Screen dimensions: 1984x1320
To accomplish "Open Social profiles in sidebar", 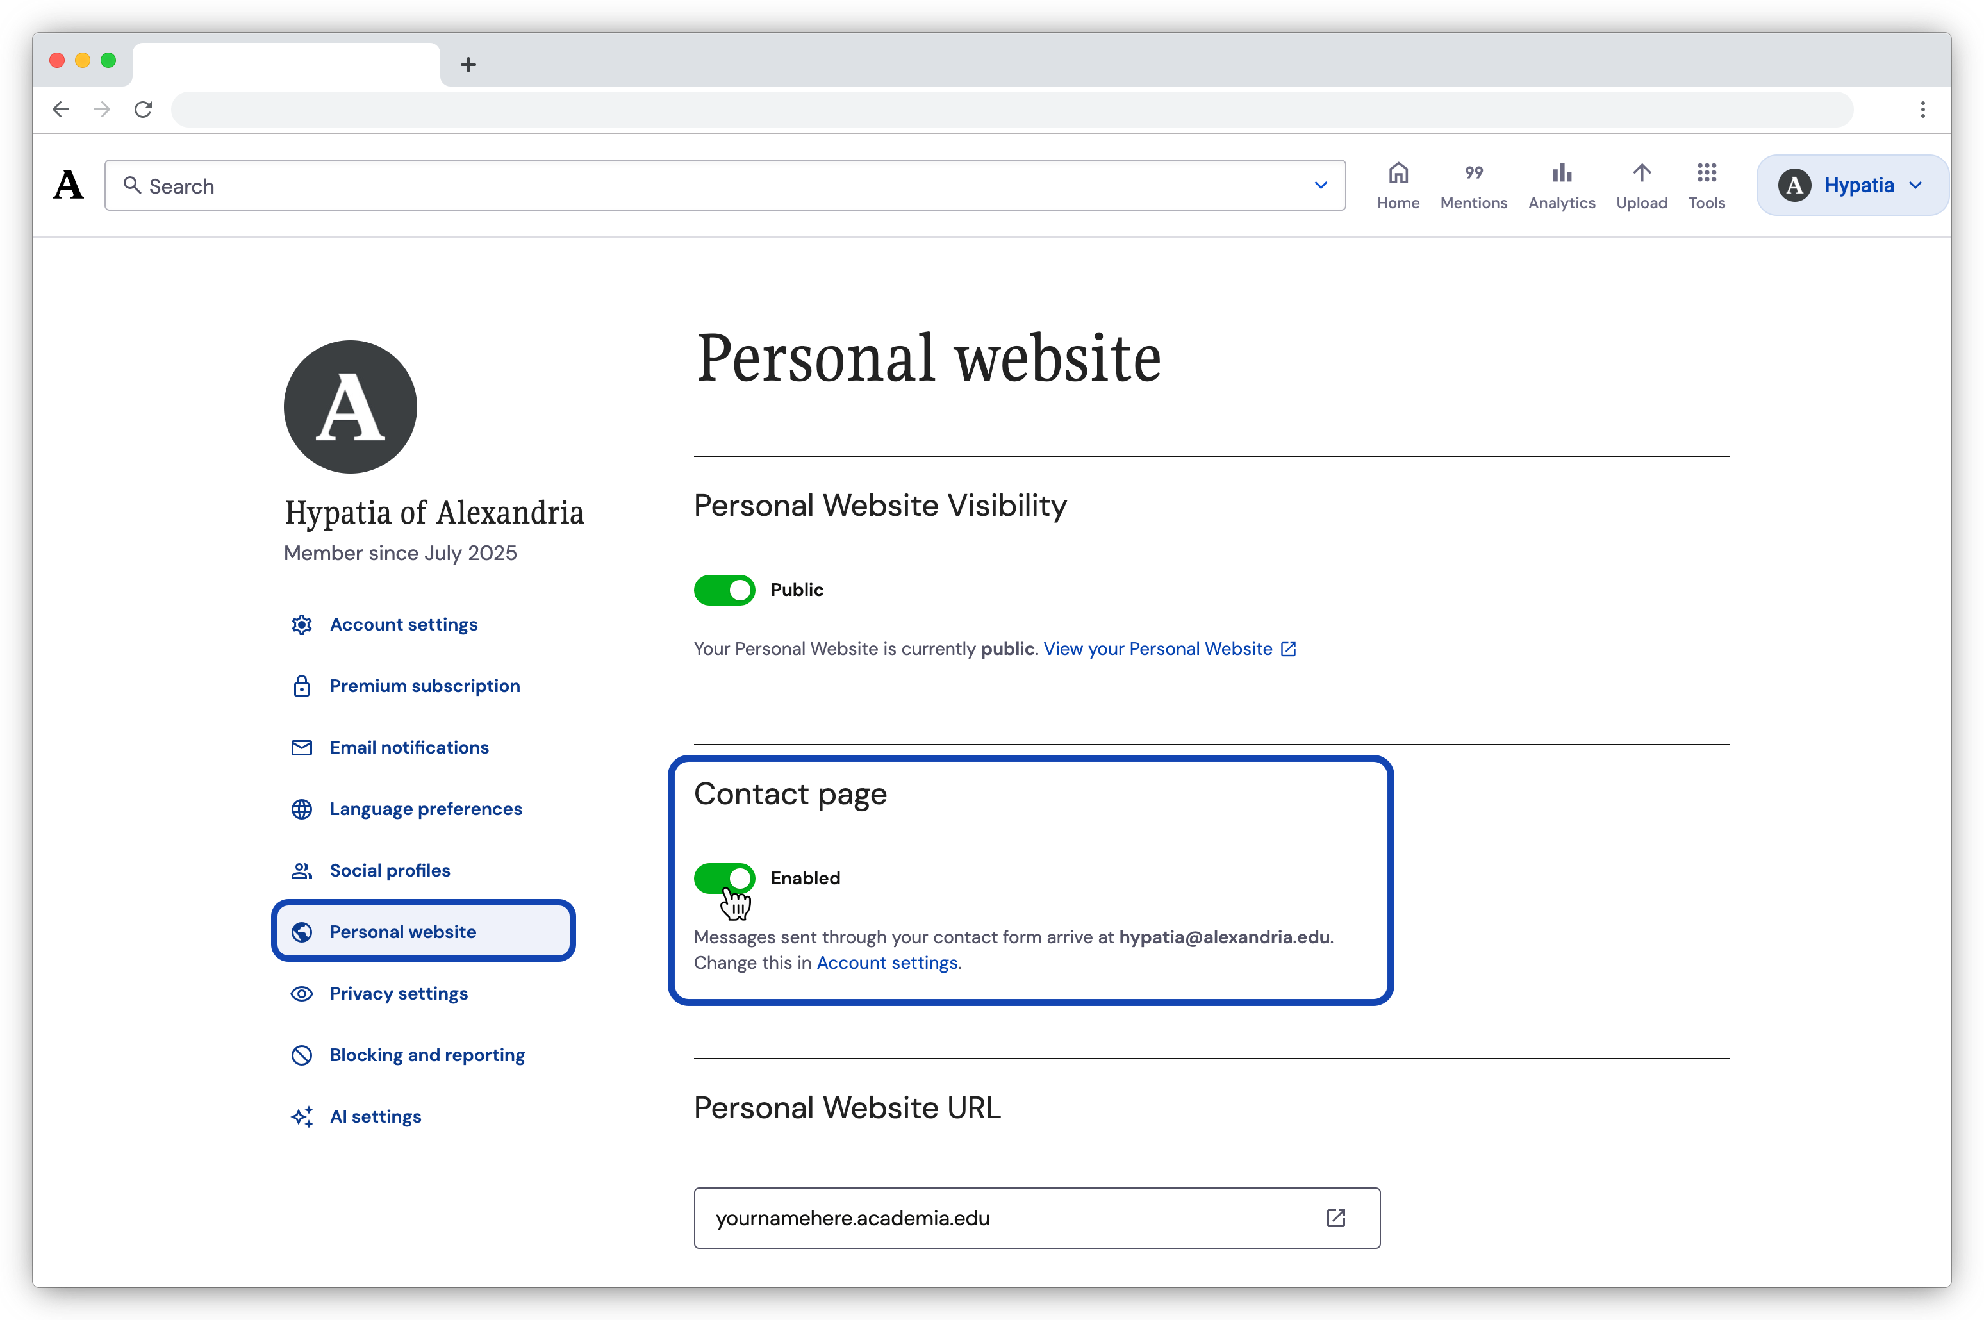I will (390, 870).
